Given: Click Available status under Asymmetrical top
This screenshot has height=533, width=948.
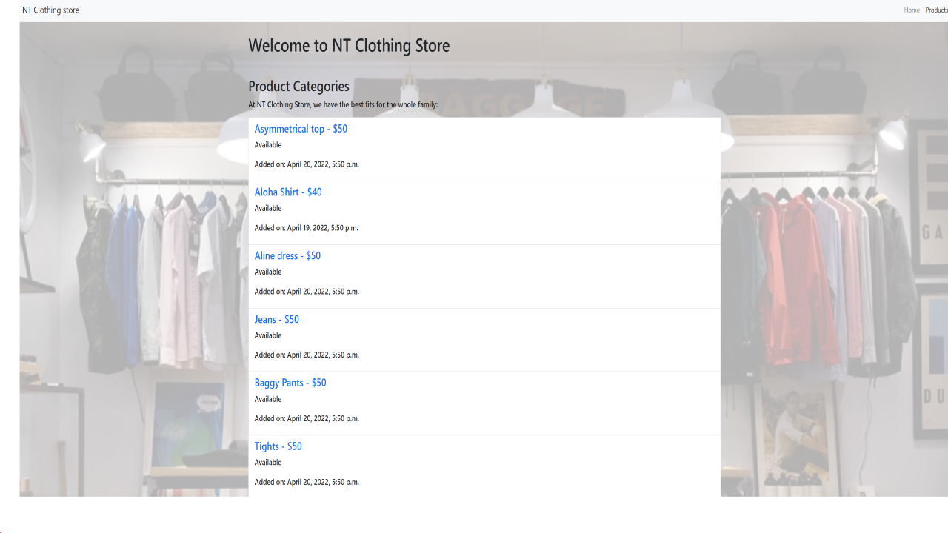Looking at the screenshot, I should (268, 145).
